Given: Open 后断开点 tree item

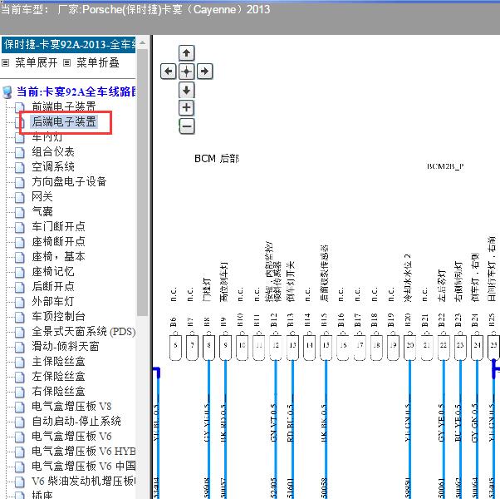Looking at the screenshot, I should [x=53, y=286].
